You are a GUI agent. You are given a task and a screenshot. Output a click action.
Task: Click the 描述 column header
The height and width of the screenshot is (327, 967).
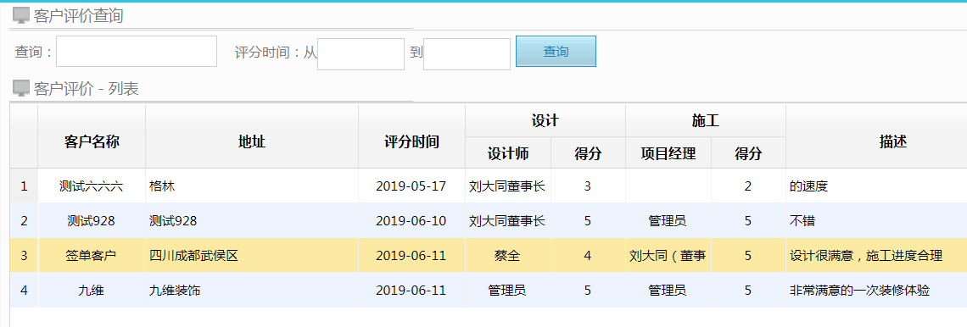coord(892,141)
